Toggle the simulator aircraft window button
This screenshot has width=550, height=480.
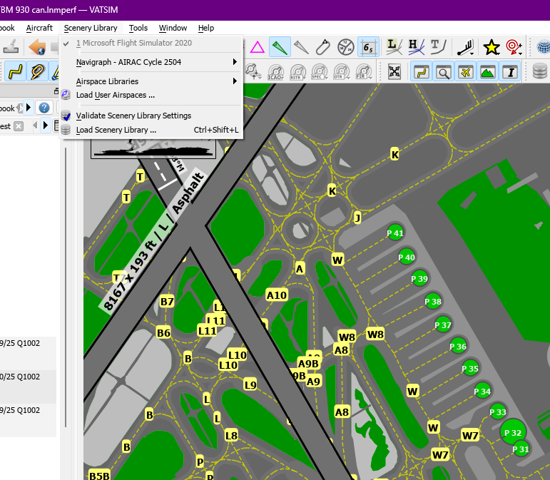[465, 72]
